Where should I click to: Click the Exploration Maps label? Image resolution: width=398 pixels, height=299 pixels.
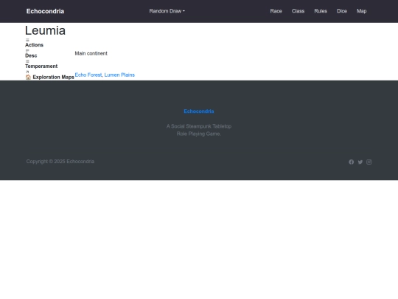(x=53, y=77)
